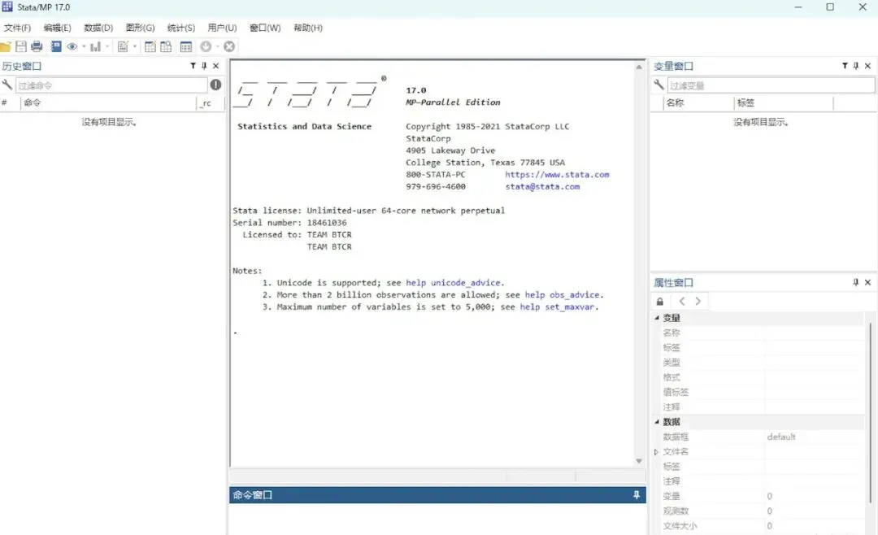Image resolution: width=878 pixels, height=535 pixels.
Task: Click the Stata app icon in title bar
Action: [x=7, y=7]
